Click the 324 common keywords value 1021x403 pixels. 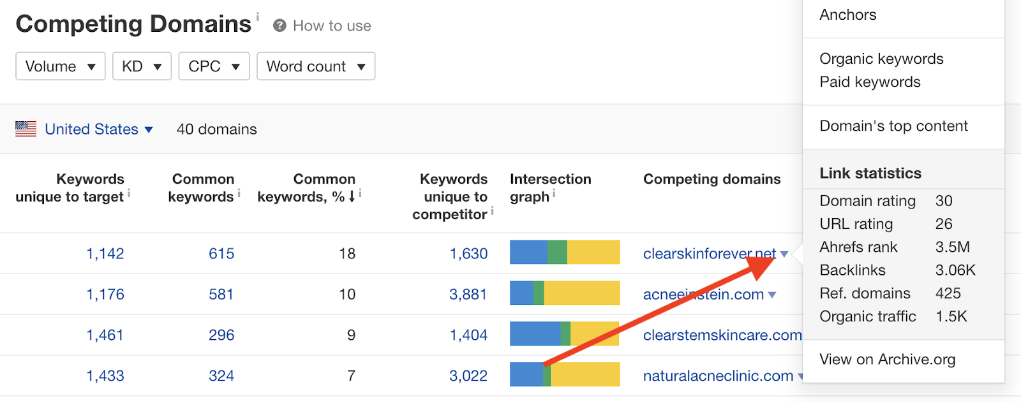point(221,376)
